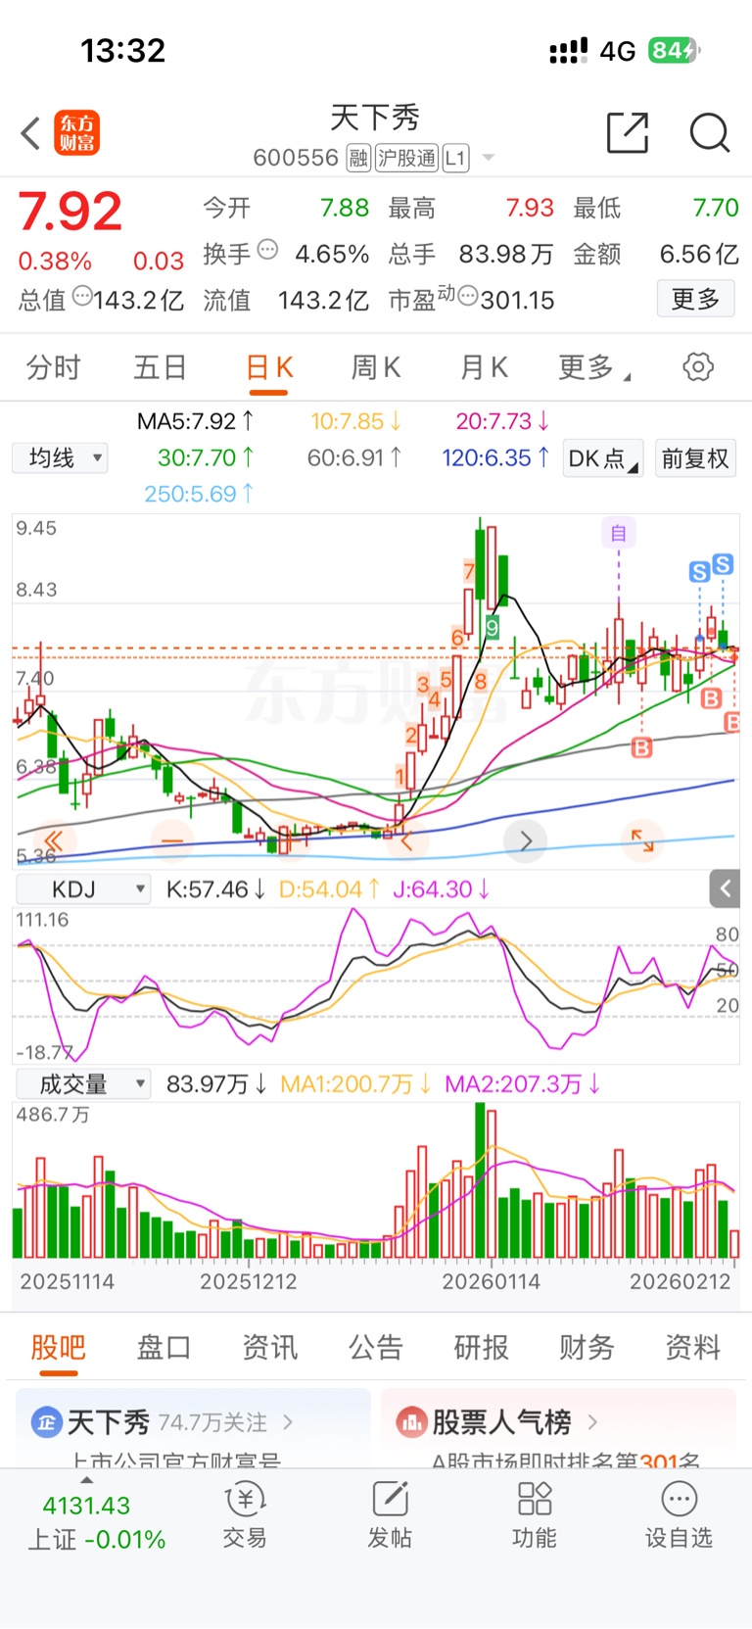752x1629 pixels.
Task: Tap the 企 enterprise badge icon
Action: 46,1421
